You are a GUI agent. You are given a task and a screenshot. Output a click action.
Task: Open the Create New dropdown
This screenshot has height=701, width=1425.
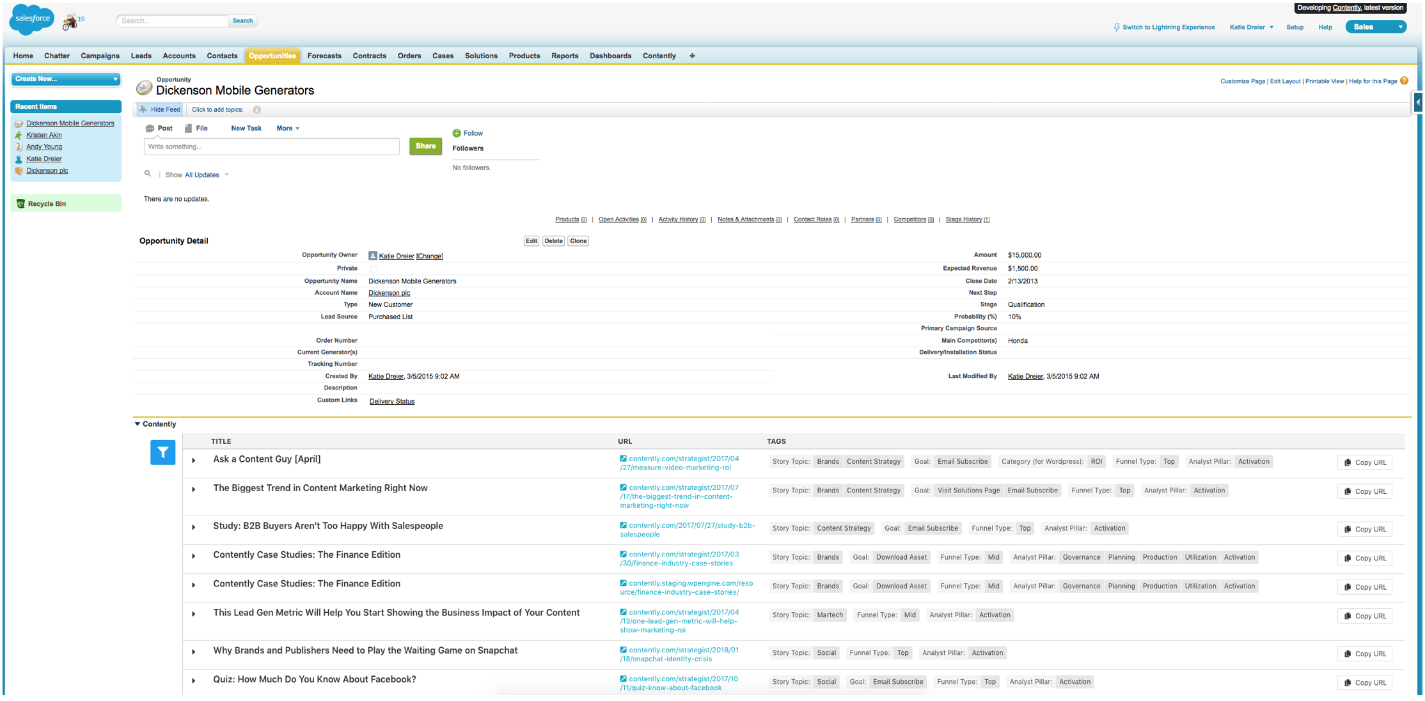pos(66,79)
